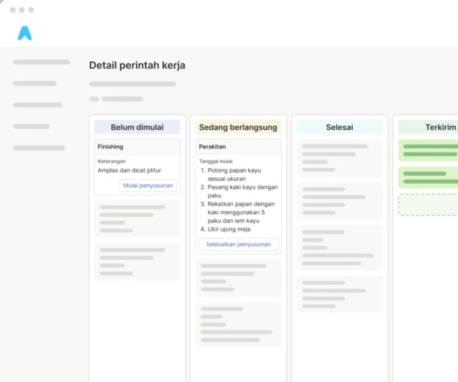Image resolution: width=458 pixels, height=382 pixels.
Task: Click the blue A logo icon
Action: (x=25, y=33)
